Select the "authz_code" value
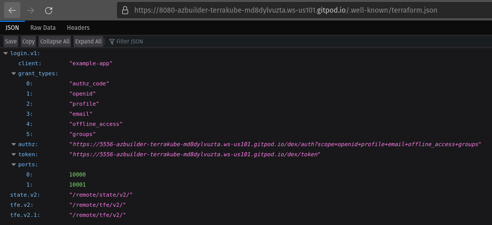 (x=89, y=83)
